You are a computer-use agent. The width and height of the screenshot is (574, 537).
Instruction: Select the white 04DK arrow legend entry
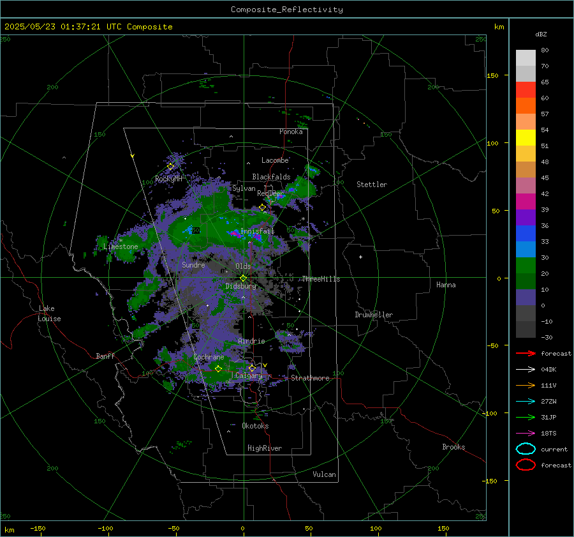[526, 369]
